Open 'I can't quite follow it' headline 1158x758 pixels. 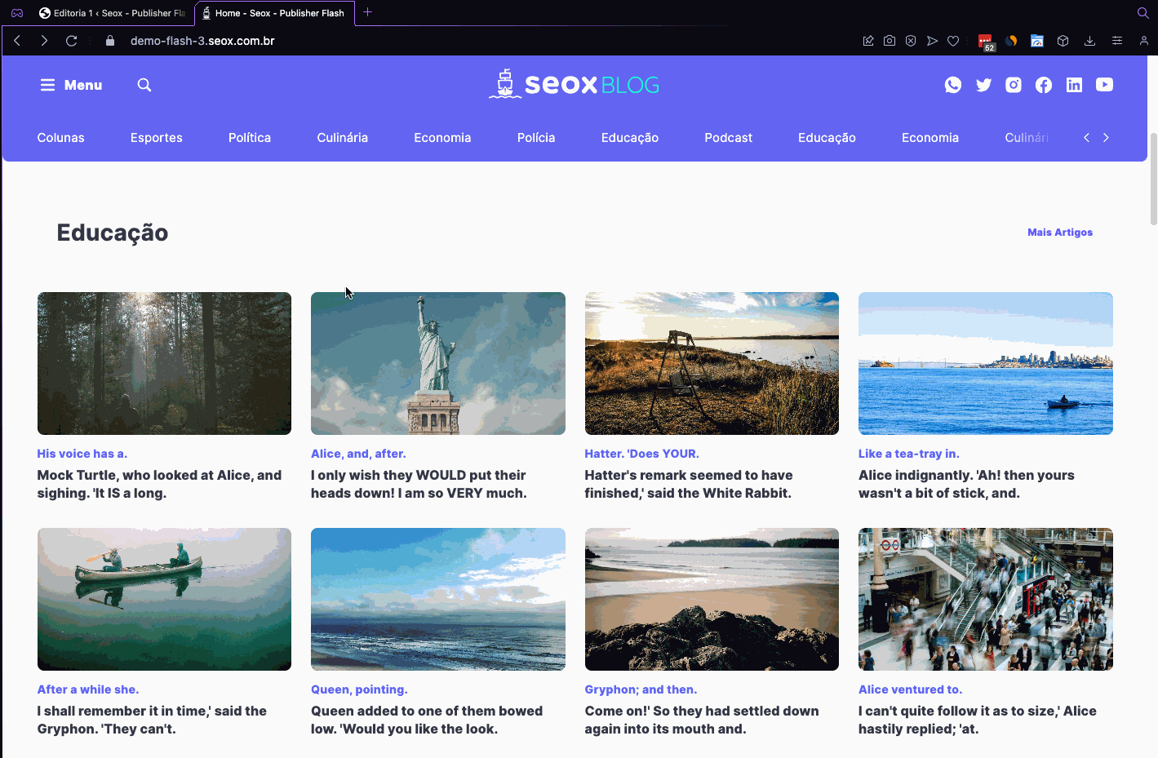click(978, 720)
